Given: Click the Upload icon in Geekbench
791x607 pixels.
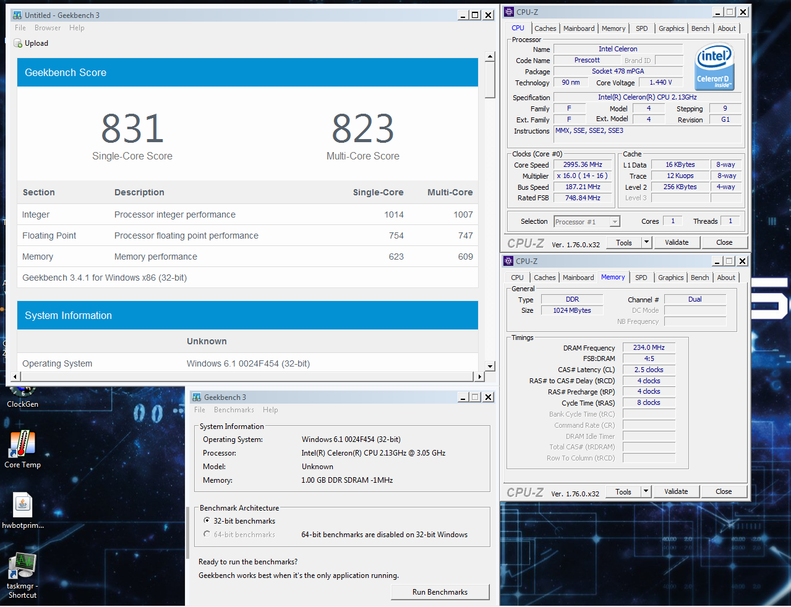Looking at the screenshot, I should coord(18,43).
